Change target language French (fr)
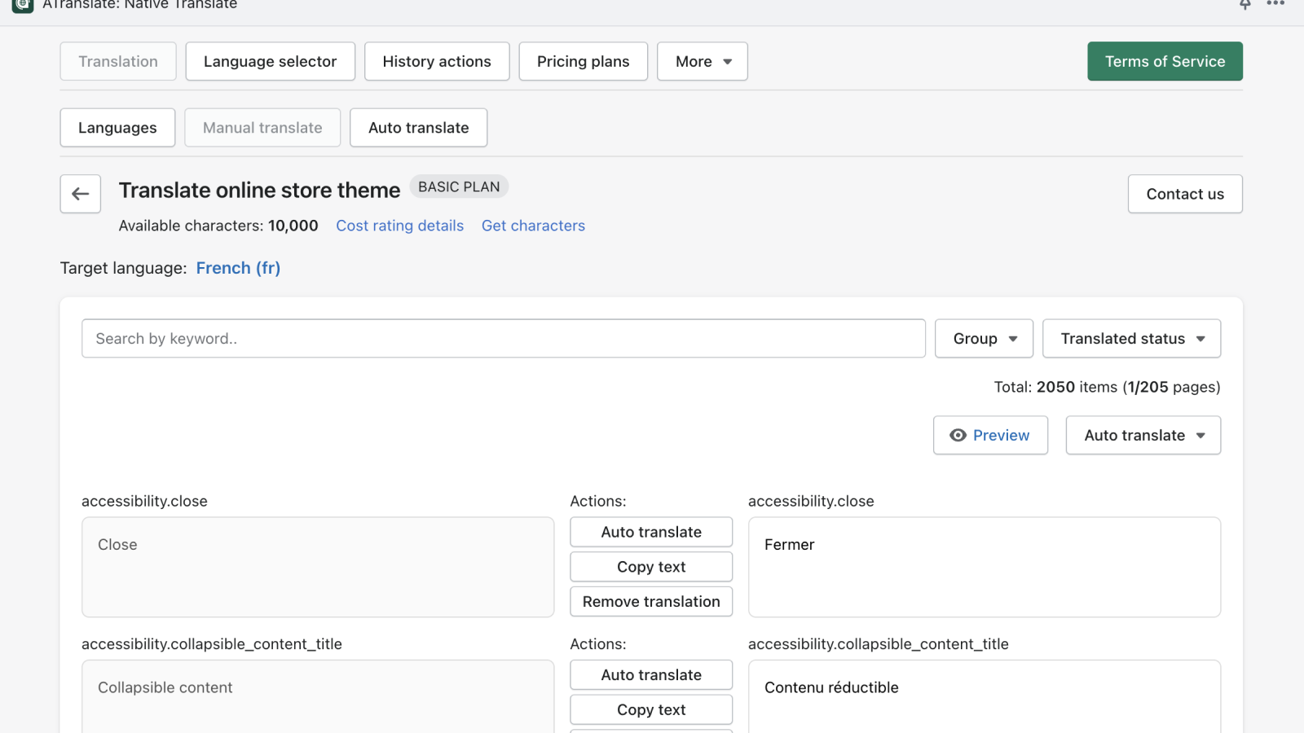Image resolution: width=1304 pixels, height=733 pixels. tap(238, 268)
